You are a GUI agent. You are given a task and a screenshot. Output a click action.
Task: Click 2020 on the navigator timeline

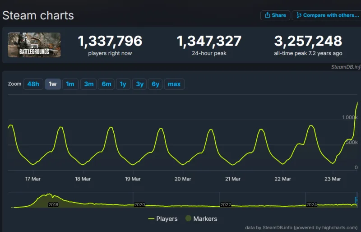click(139, 204)
